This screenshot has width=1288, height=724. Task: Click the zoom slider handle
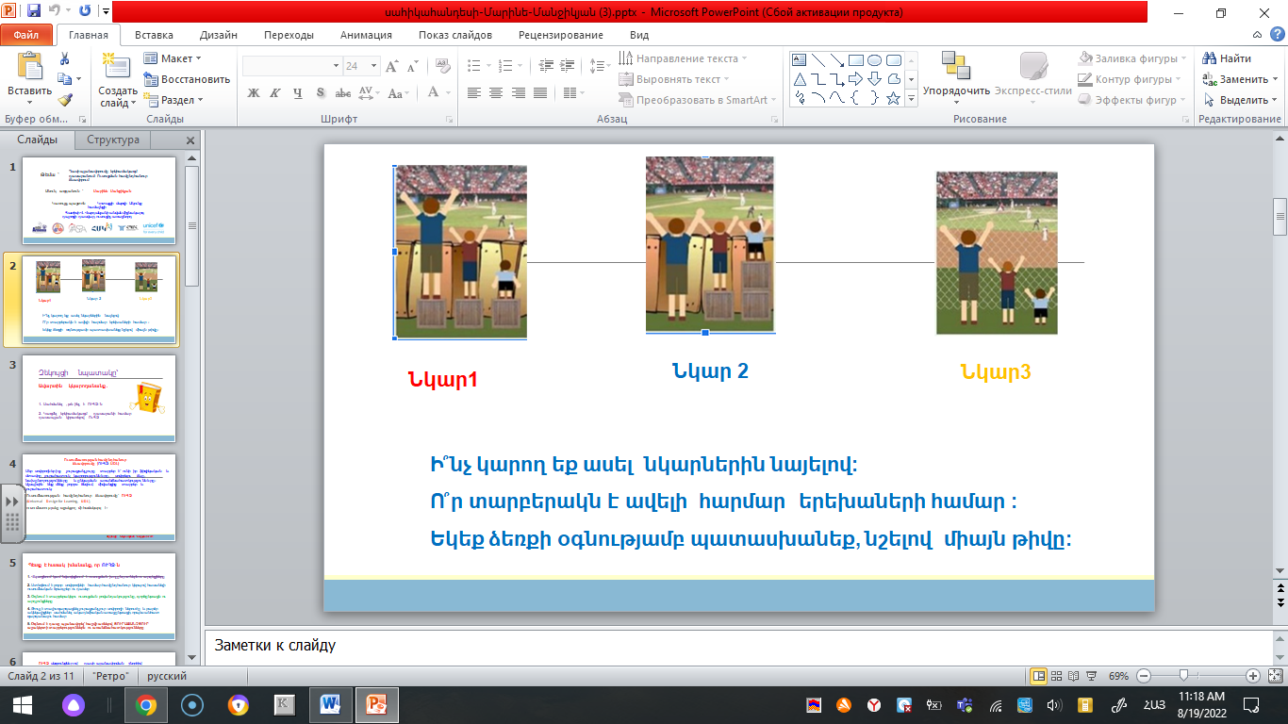point(1182,676)
